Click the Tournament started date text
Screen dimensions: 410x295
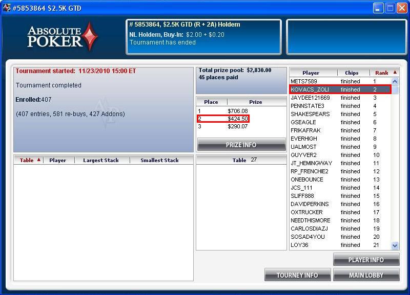75,71
